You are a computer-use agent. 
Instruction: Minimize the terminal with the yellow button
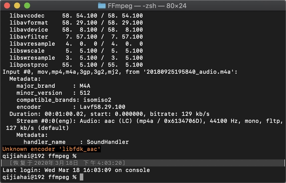click(17, 6)
